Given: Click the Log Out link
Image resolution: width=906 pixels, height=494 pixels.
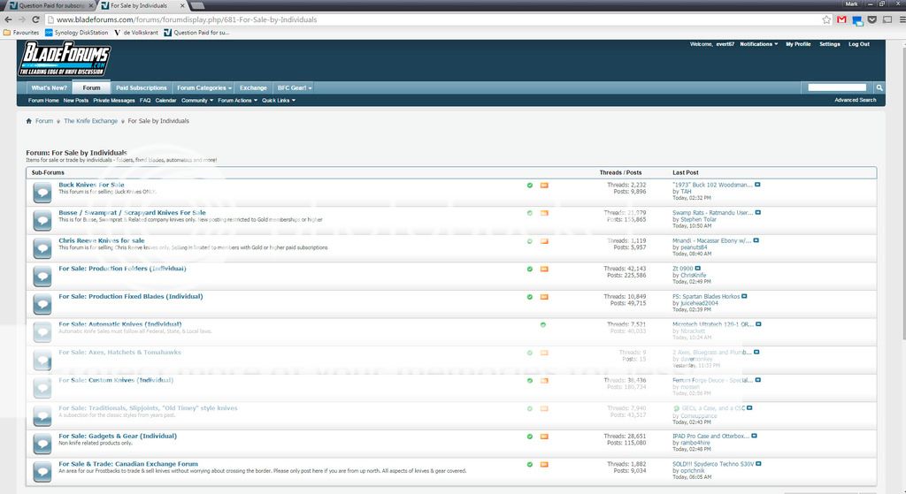Looking at the screenshot, I should pyautogui.click(x=858, y=44).
